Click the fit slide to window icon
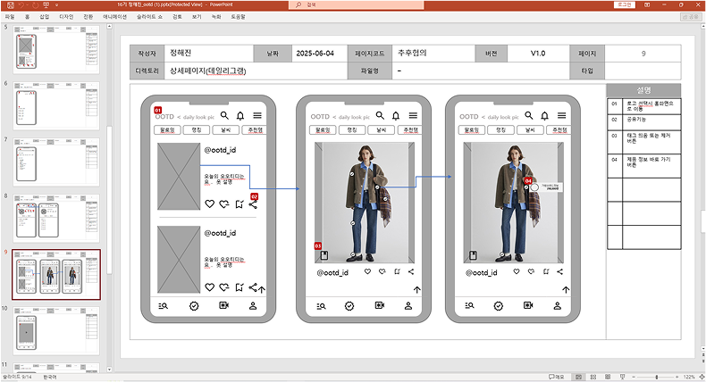The image size is (706, 382). (x=700, y=378)
